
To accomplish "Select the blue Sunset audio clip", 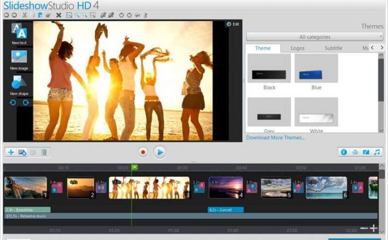I will (226, 210).
